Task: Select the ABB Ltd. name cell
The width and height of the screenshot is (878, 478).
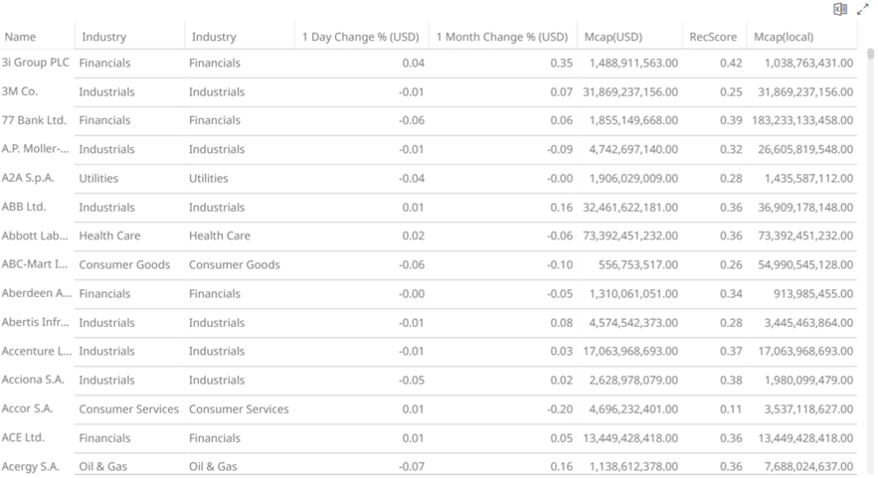Action: click(24, 207)
